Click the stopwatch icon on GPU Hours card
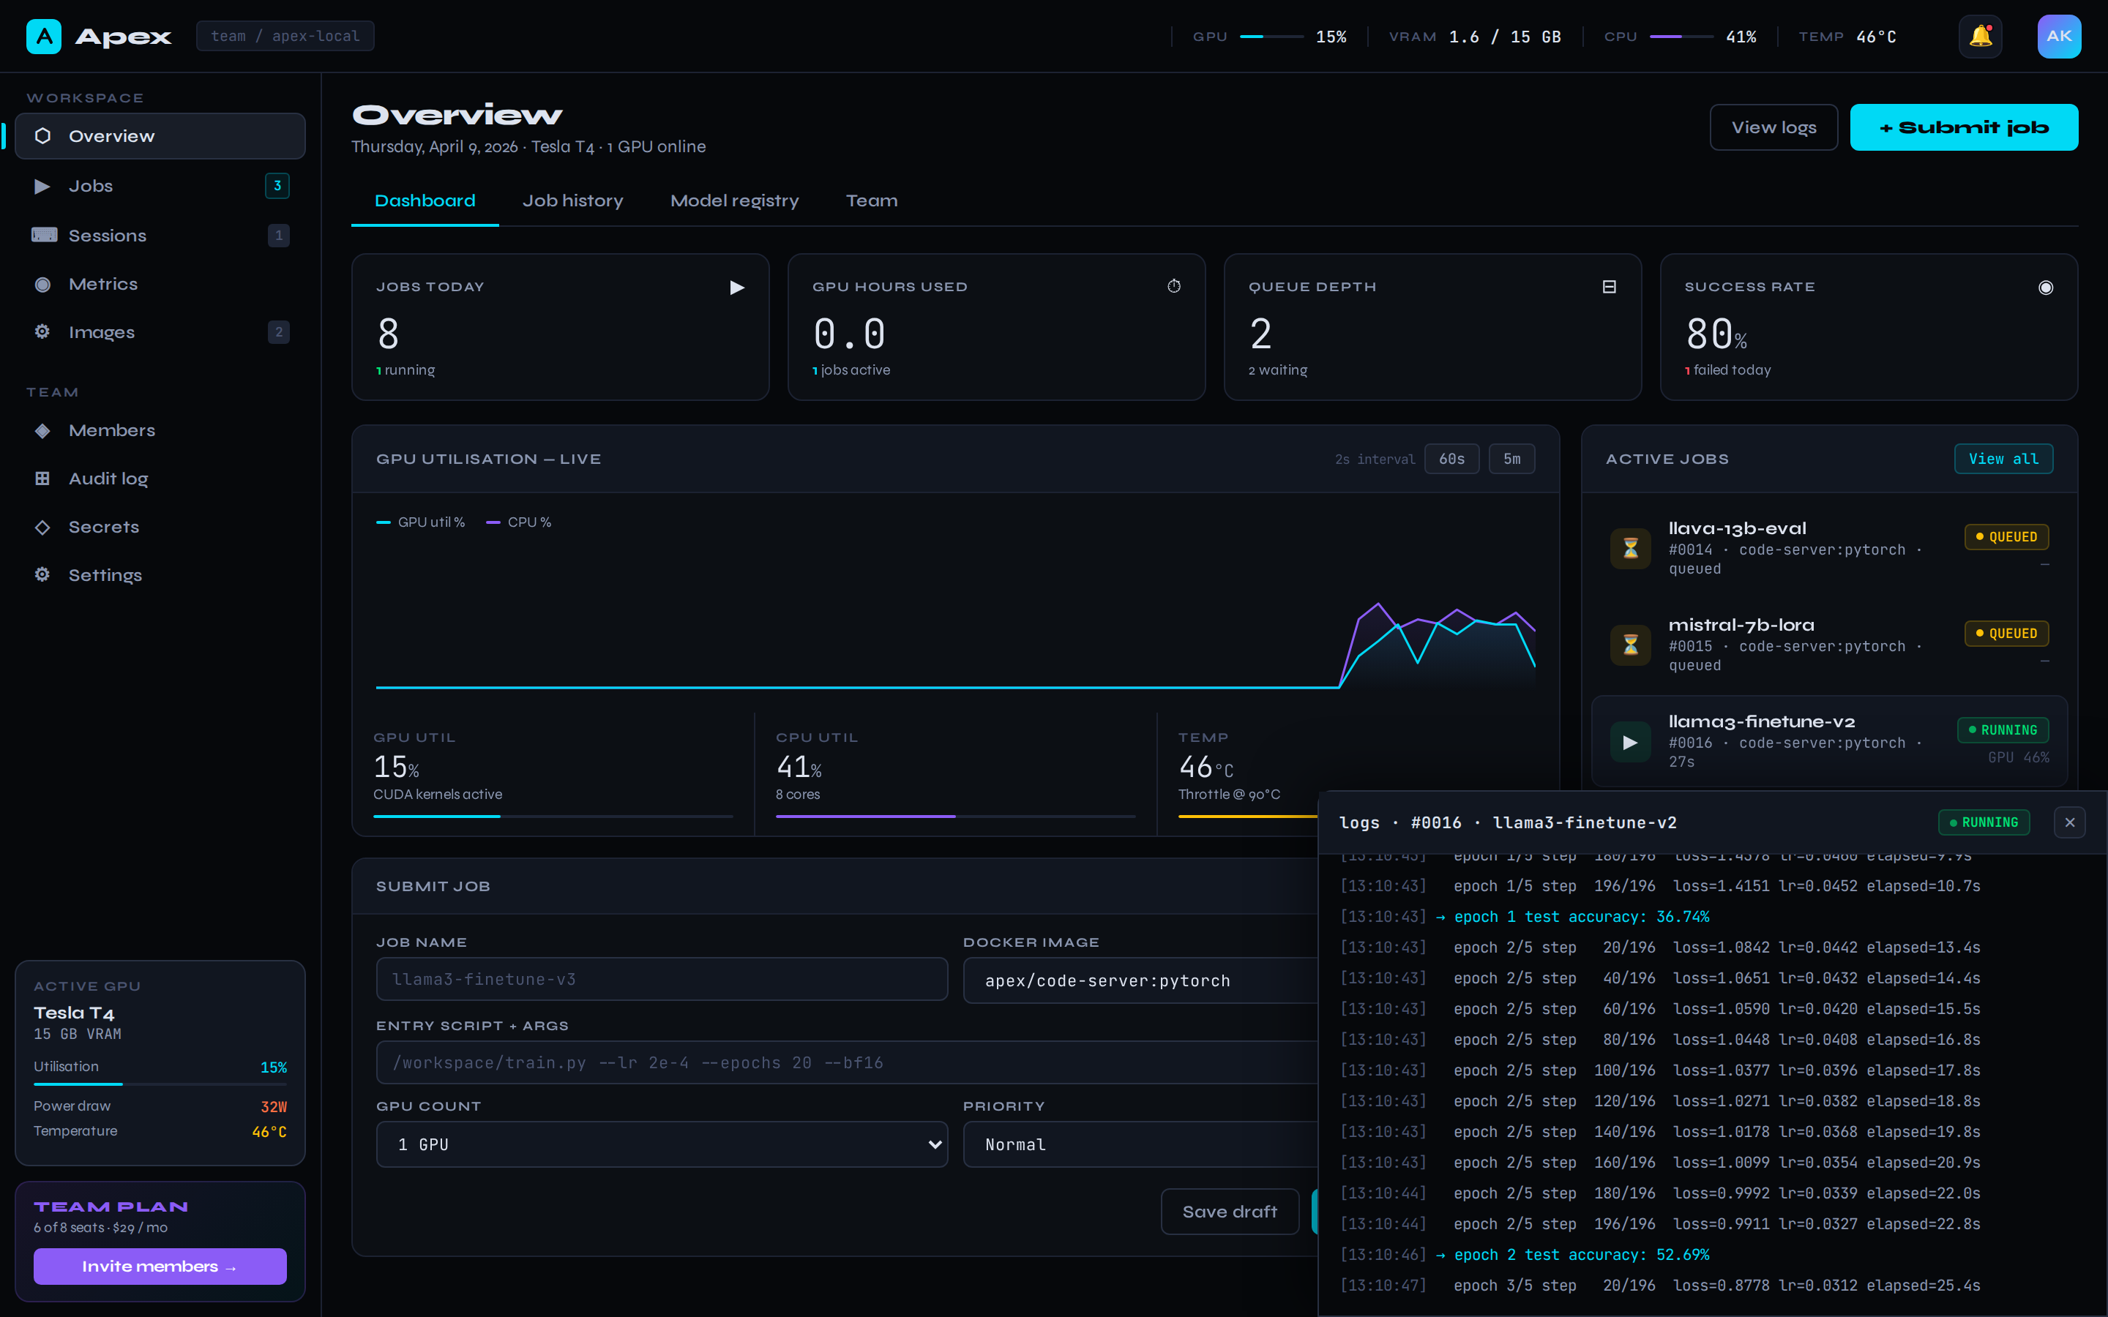 (1174, 285)
